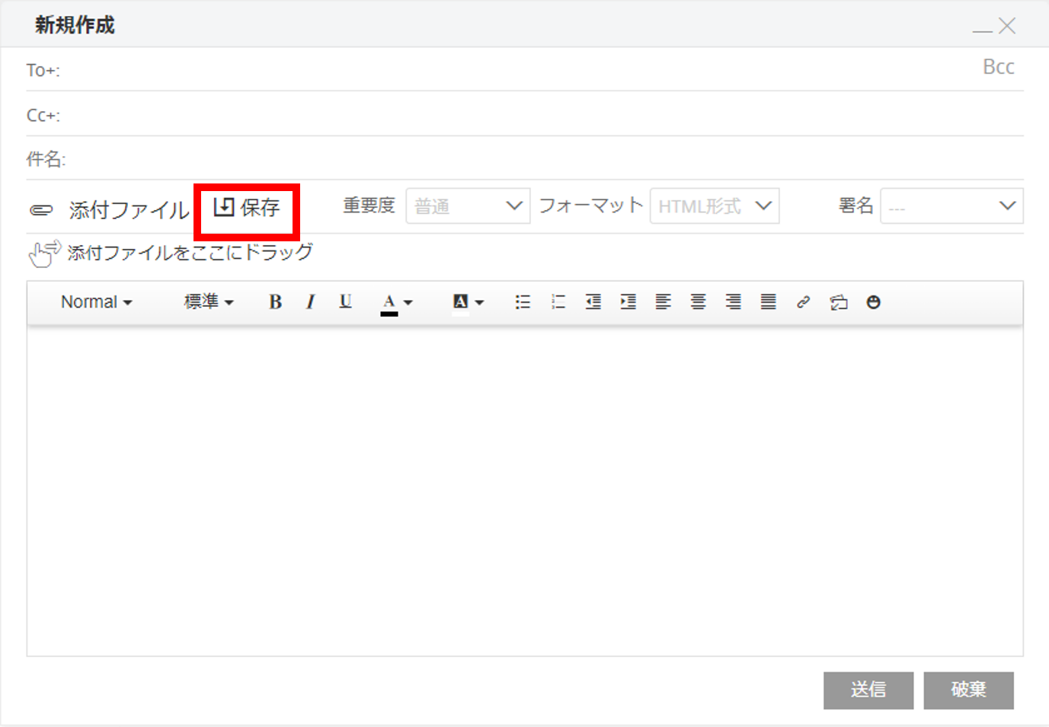Save the draft with 保存
This screenshot has width=1049, height=727.
[x=247, y=207]
